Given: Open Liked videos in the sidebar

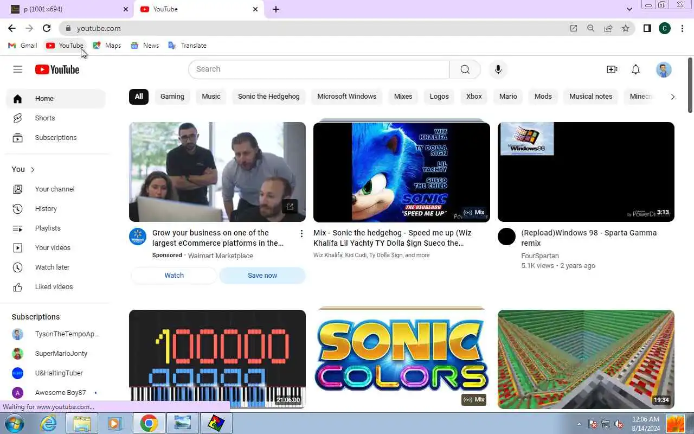Looking at the screenshot, I should point(56,287).
